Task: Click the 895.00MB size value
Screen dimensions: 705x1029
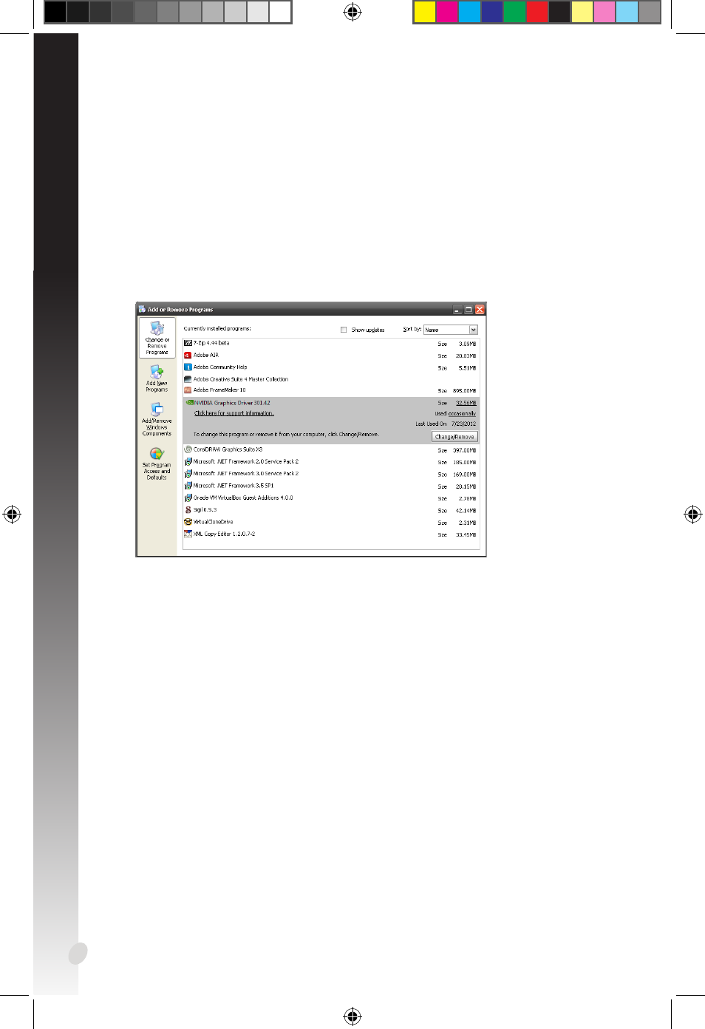Action: point(464,391)
